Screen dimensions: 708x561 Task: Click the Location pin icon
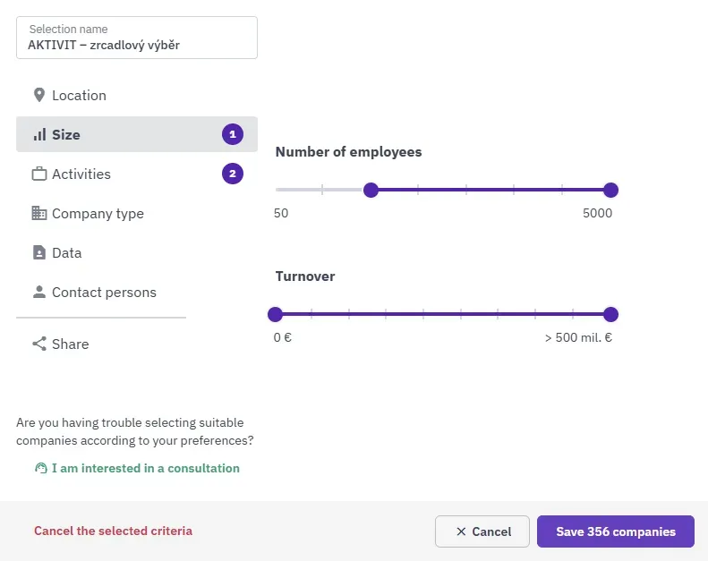click(39, 95)
